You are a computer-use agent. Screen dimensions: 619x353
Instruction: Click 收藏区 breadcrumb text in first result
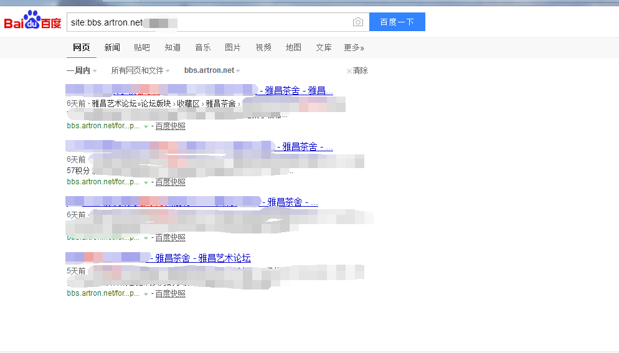pyautogui.click(x=188, y=103)
